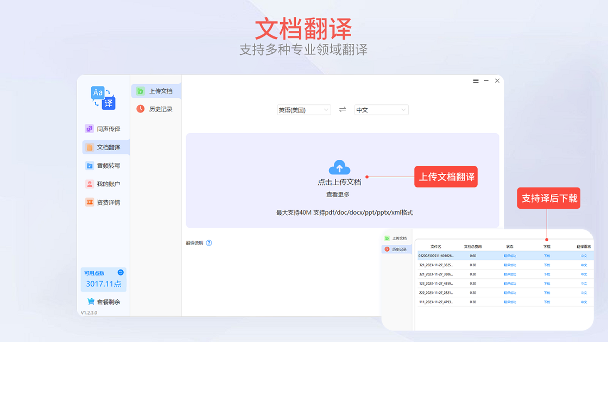Download file 123_2023-11-27_4259 via 下载 link
Viewport: 608px width, 413px height.
[x=547, y=283]
